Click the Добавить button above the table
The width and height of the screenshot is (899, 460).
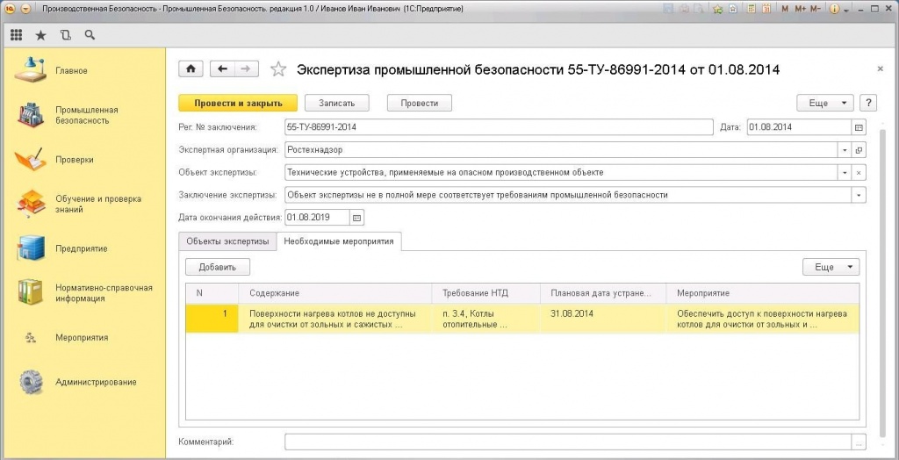pos(218,267)
